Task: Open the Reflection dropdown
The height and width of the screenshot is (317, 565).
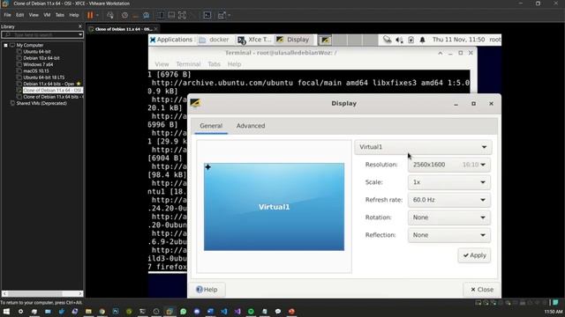Action: [x=449, y=235]
